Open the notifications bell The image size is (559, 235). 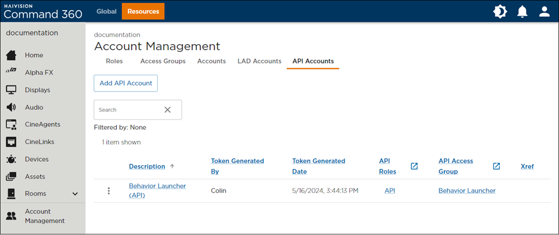[x=522, y=11]
